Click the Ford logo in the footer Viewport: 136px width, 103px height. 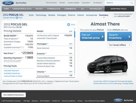pos(118,100)
